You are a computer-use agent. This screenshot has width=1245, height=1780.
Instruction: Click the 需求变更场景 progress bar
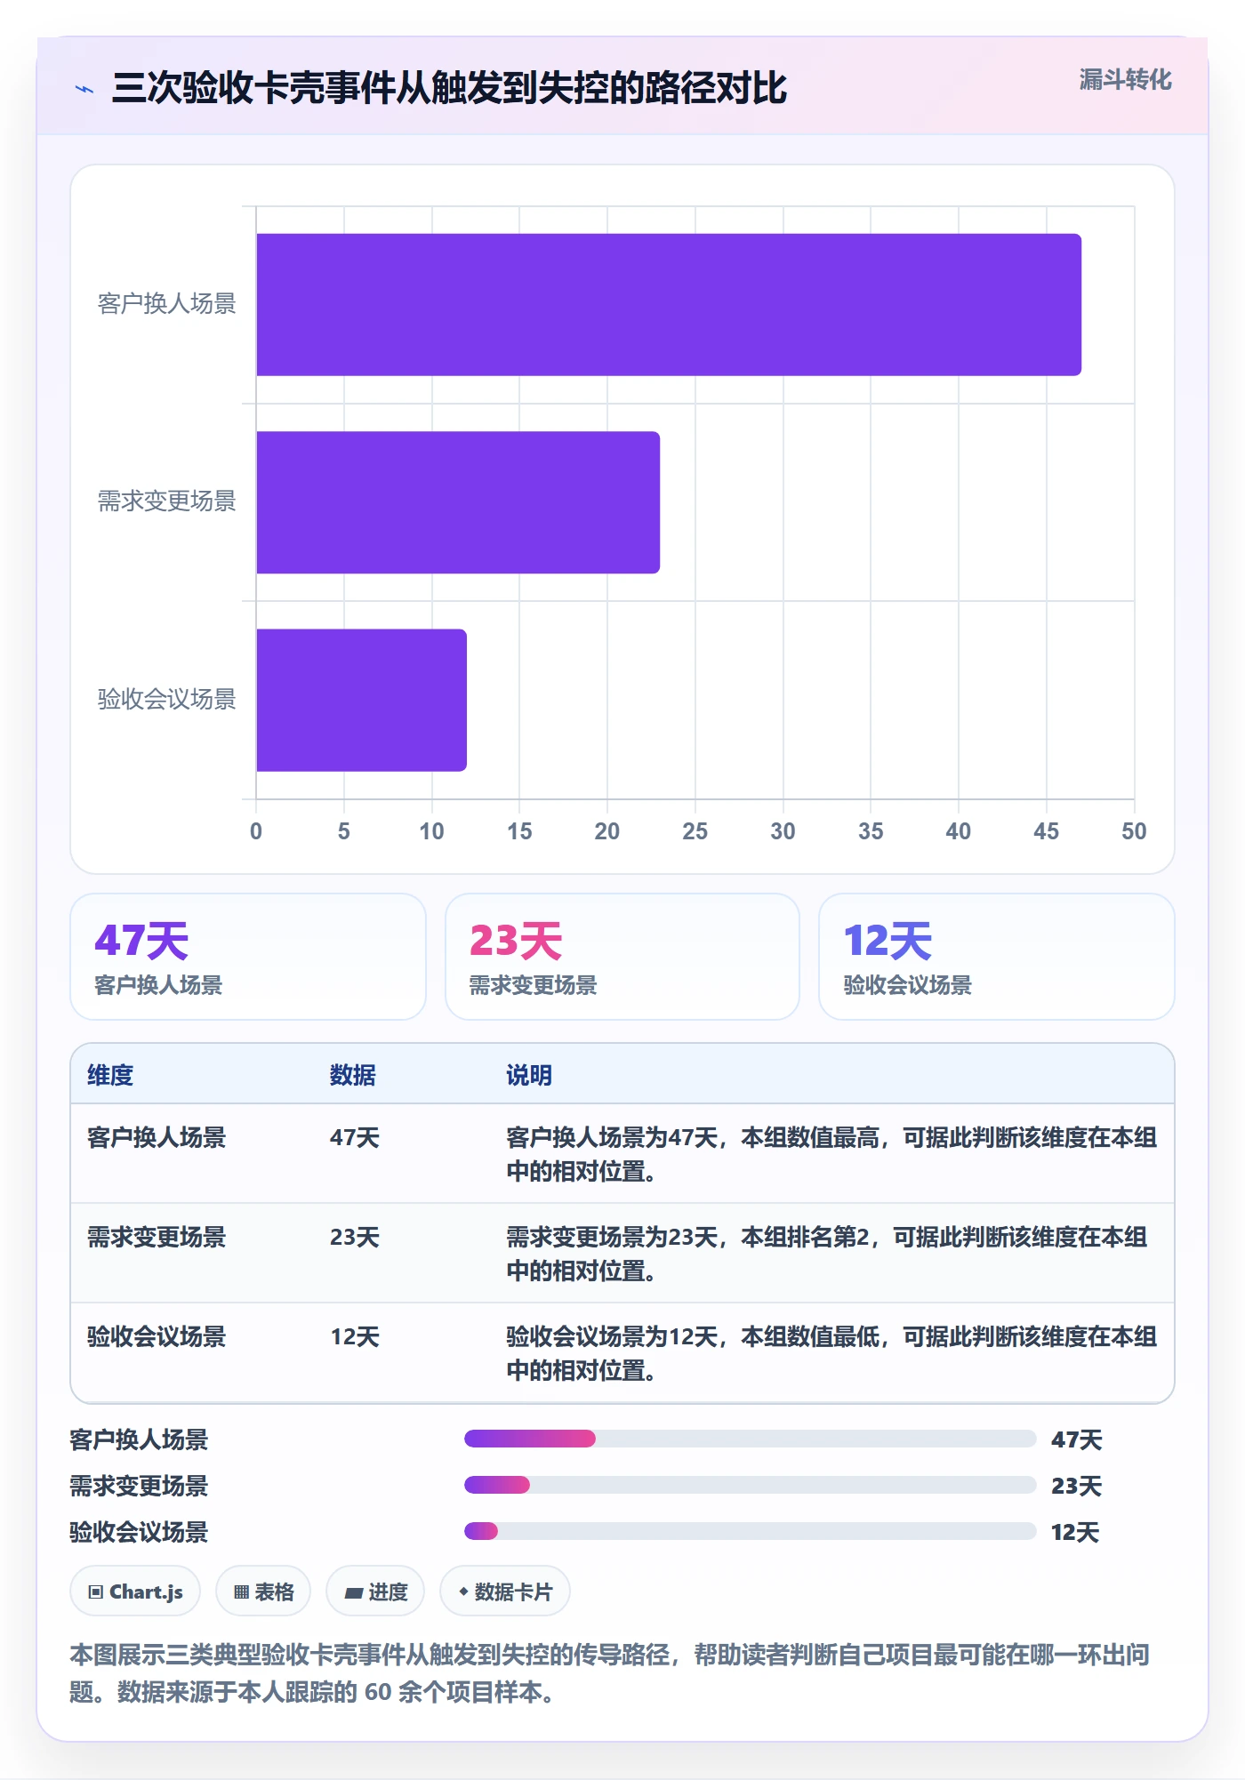pyautogui.click(x=750, y=1485)
